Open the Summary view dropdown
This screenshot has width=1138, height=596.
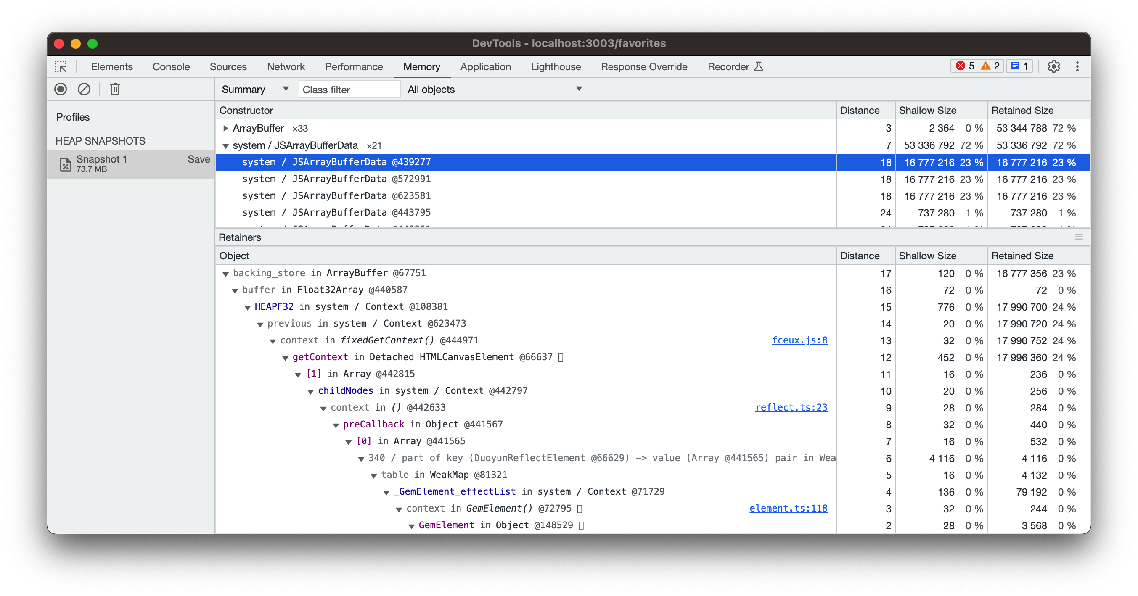pos(255,89)
